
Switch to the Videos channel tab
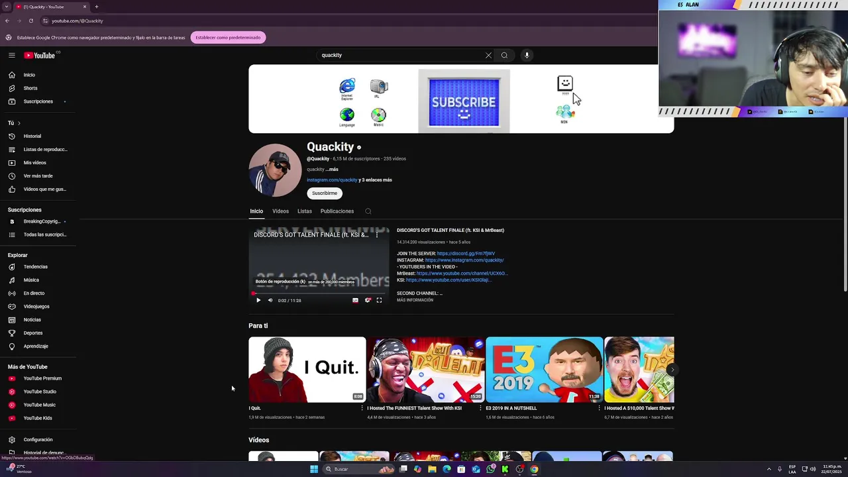point(280,211)
